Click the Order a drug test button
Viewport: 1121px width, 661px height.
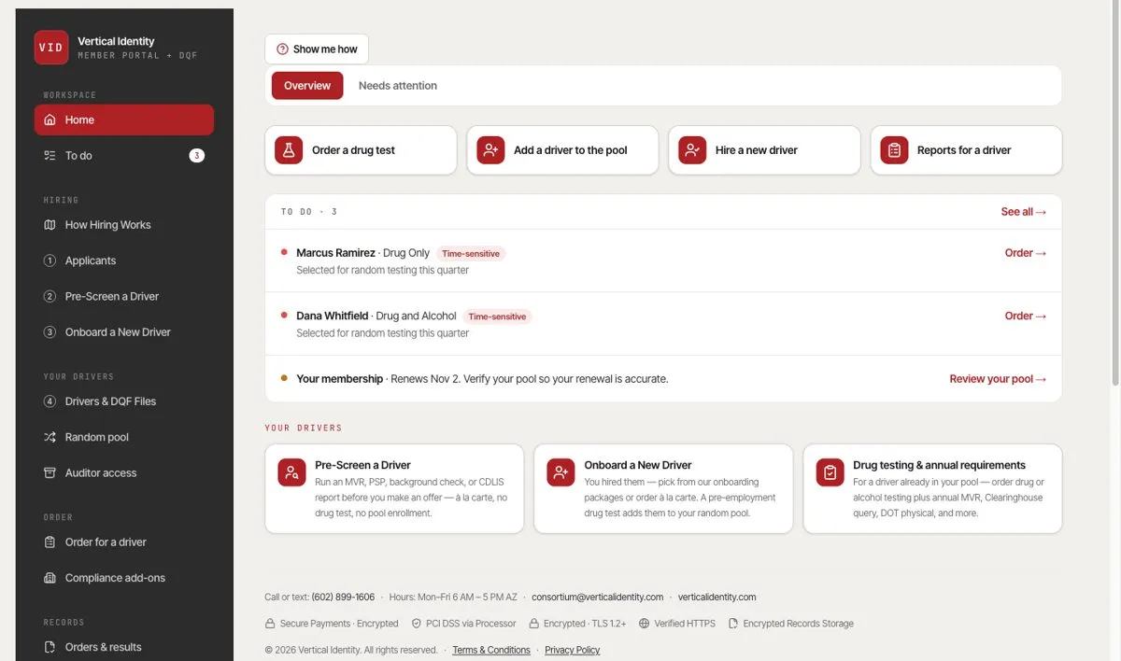click(361, 150)
